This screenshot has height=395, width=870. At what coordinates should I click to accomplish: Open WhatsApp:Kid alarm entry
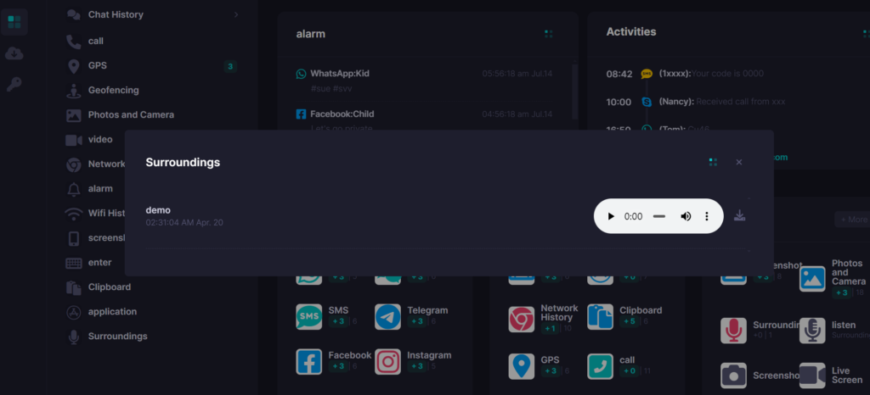424,81
